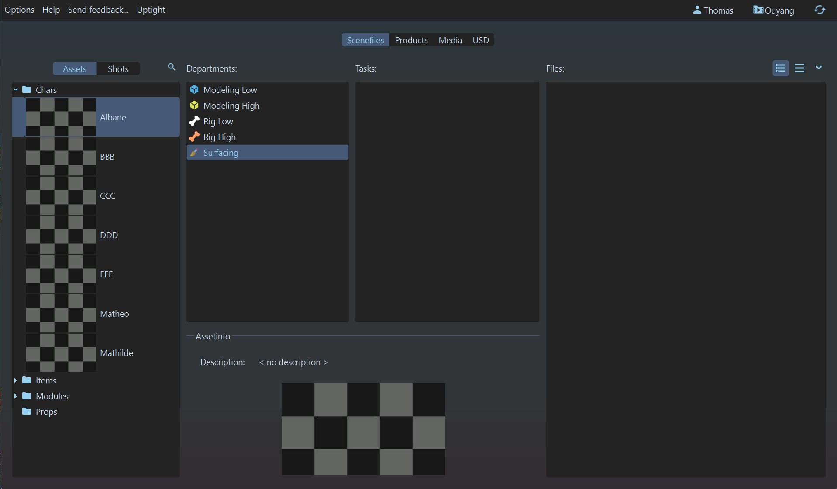Open the Files view options chevron
This screenshot has width=837, height=489.
pyautogui.click(x=819, y=68)
